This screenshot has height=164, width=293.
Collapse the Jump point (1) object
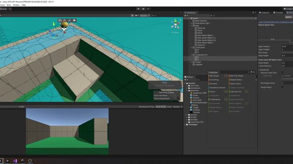(x=191, y=55)
